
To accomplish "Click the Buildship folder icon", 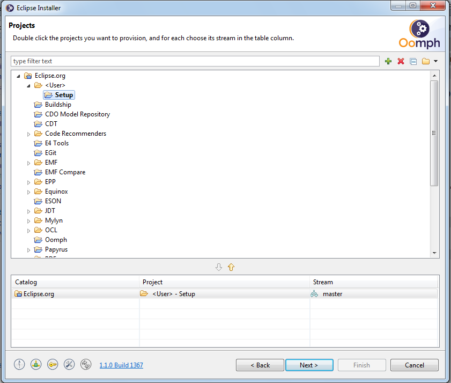I will pos(38,105).
